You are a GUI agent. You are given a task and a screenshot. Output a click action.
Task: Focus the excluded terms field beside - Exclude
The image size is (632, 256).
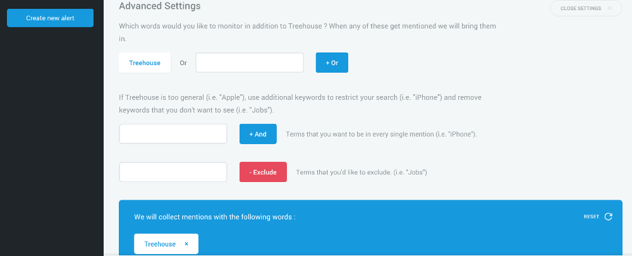point(173,172)
